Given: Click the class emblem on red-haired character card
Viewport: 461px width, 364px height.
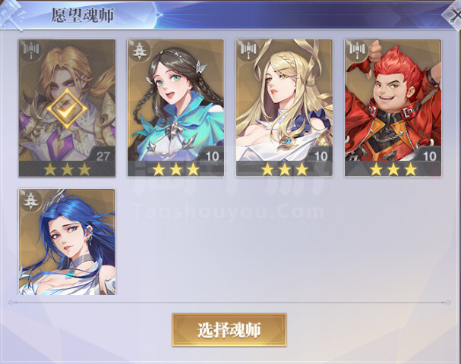Looking at the screenshot, I should [x=357, y=51].
